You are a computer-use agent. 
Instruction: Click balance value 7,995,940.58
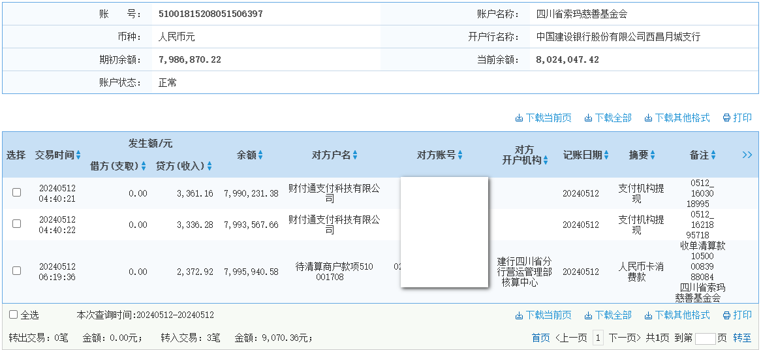251,272
